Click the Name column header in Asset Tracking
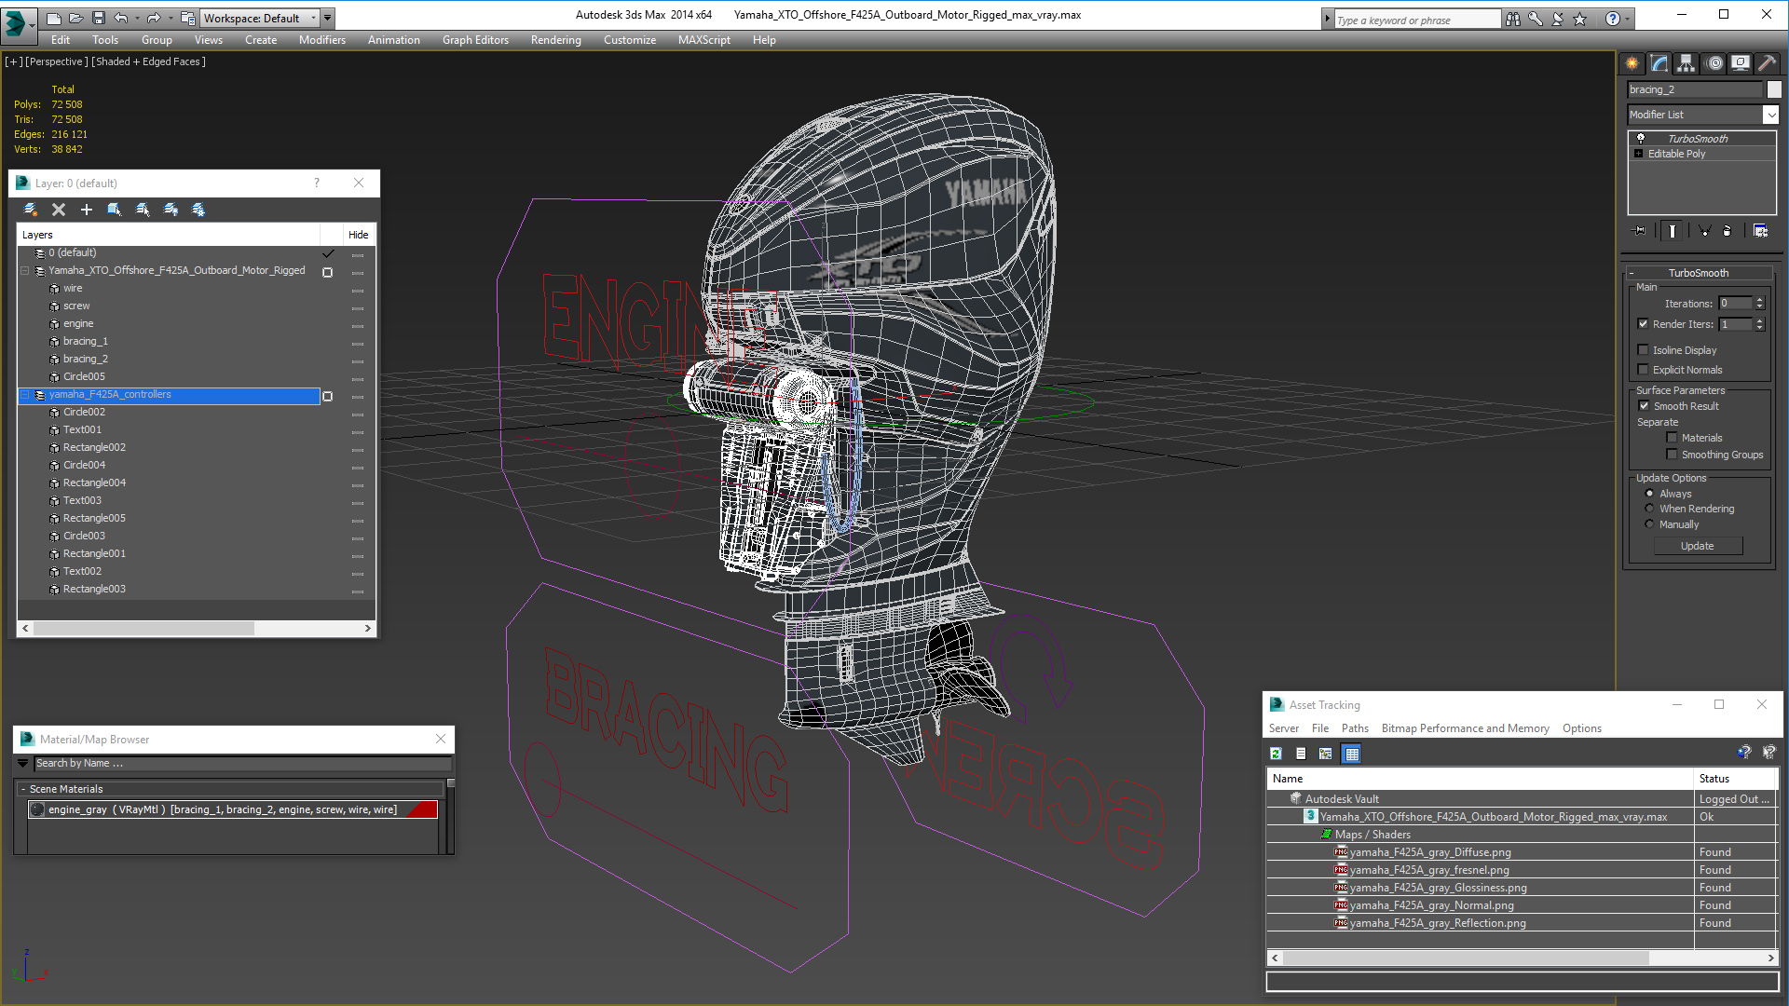The height and width of the screenshot is (1006, 1789). (x=1481, y=779)
